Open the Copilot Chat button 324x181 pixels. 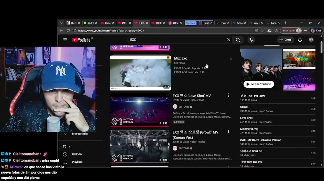[316, 30]
